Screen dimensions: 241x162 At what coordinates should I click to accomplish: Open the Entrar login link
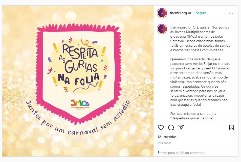(163, 153)
